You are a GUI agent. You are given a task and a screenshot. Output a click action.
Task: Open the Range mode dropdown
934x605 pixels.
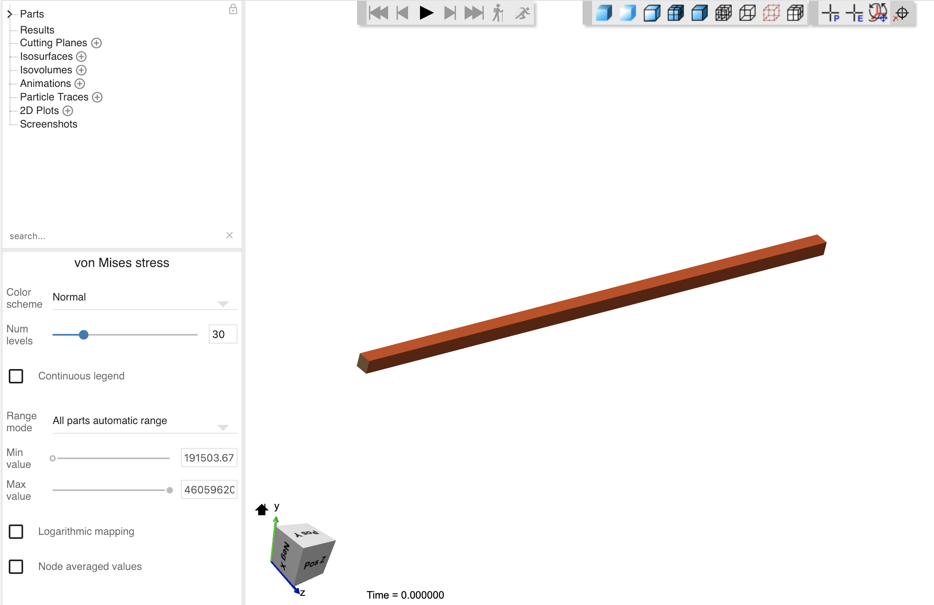[145, 421]
